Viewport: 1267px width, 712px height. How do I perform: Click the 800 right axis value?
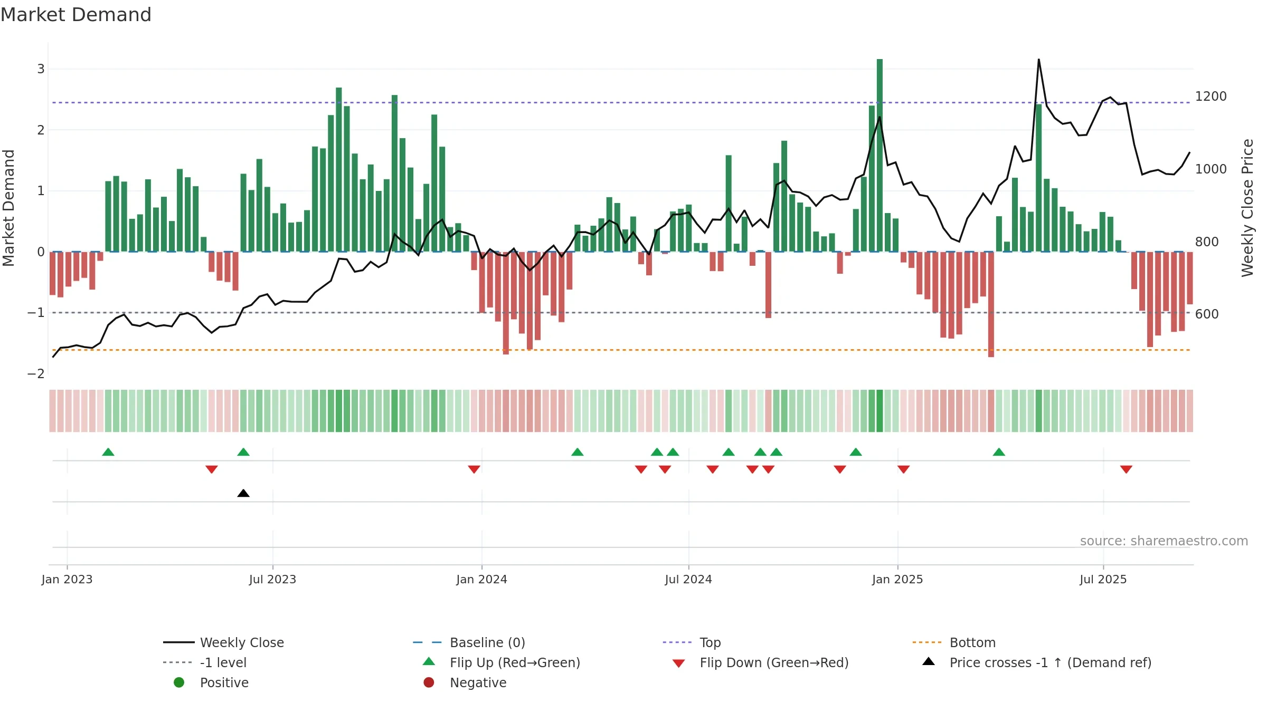1207,242
